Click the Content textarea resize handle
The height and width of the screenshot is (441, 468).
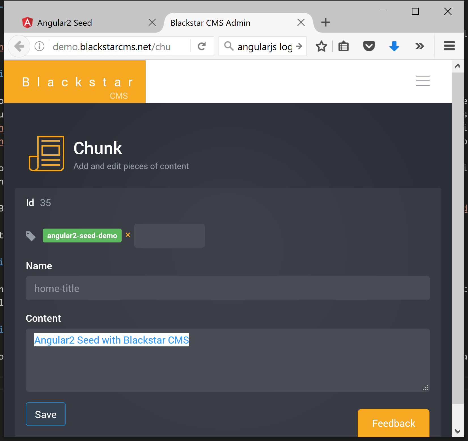pos(425,388)
